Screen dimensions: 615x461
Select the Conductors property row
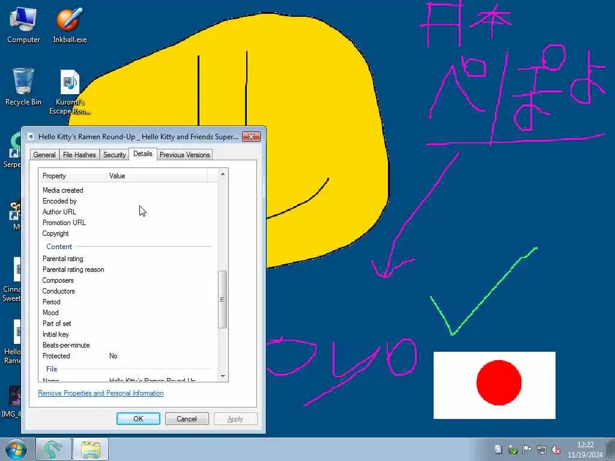coord(128,291)
